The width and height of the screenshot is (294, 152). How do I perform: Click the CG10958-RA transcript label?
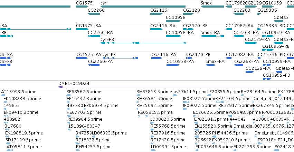tap(180, 32)
